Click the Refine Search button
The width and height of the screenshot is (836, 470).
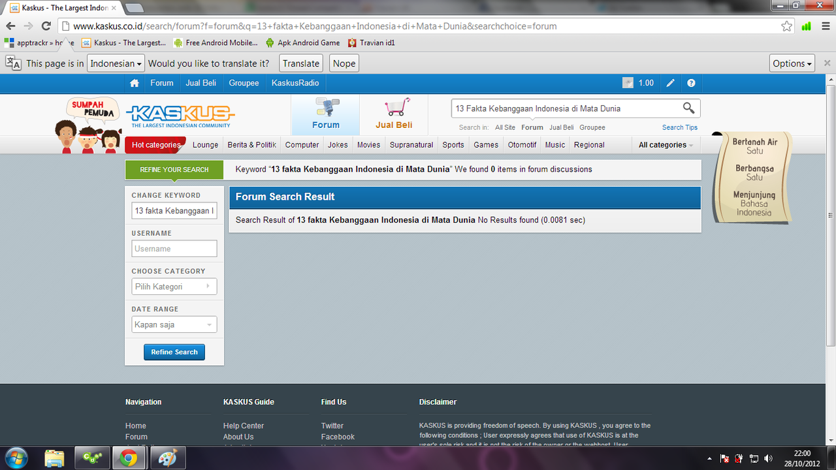point(174,352)
